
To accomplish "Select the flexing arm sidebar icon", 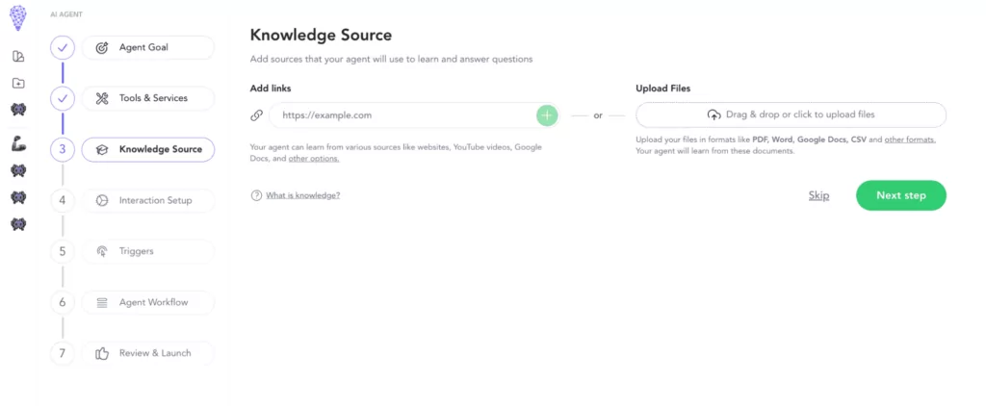I will tap(18, 144).
